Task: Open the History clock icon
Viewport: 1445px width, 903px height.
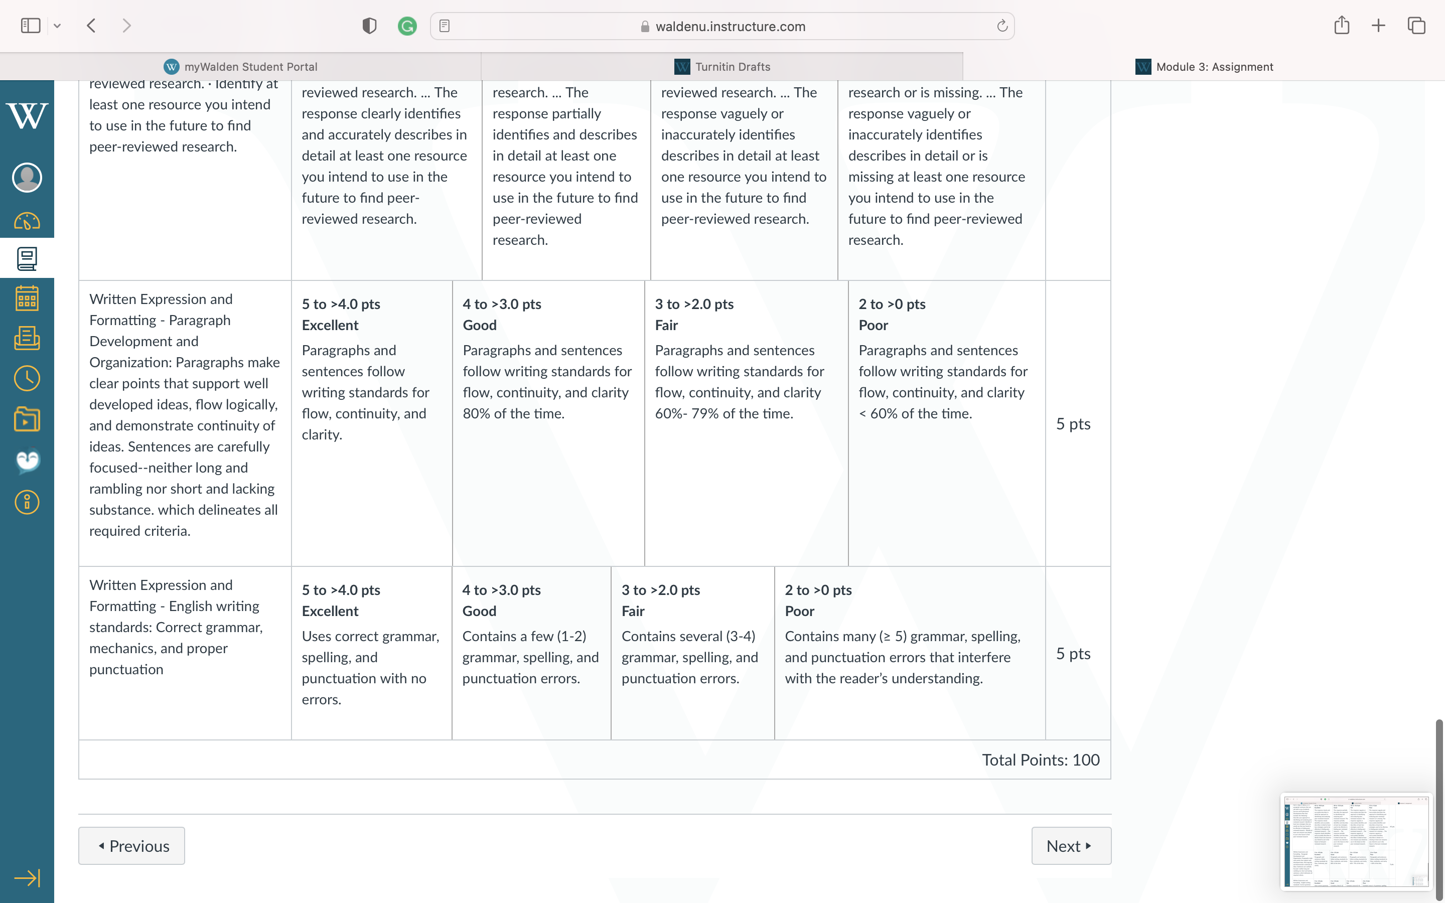Action: [x=27, y=379]
